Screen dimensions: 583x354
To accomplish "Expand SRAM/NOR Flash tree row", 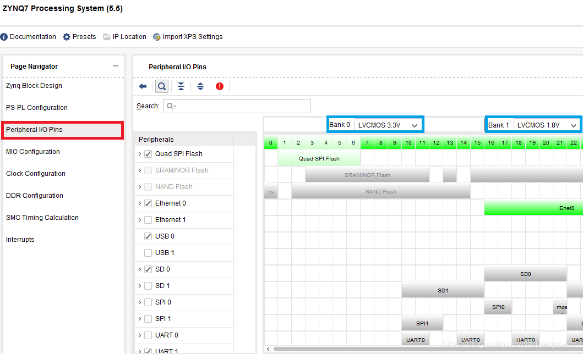I will [x=140, y=170].
